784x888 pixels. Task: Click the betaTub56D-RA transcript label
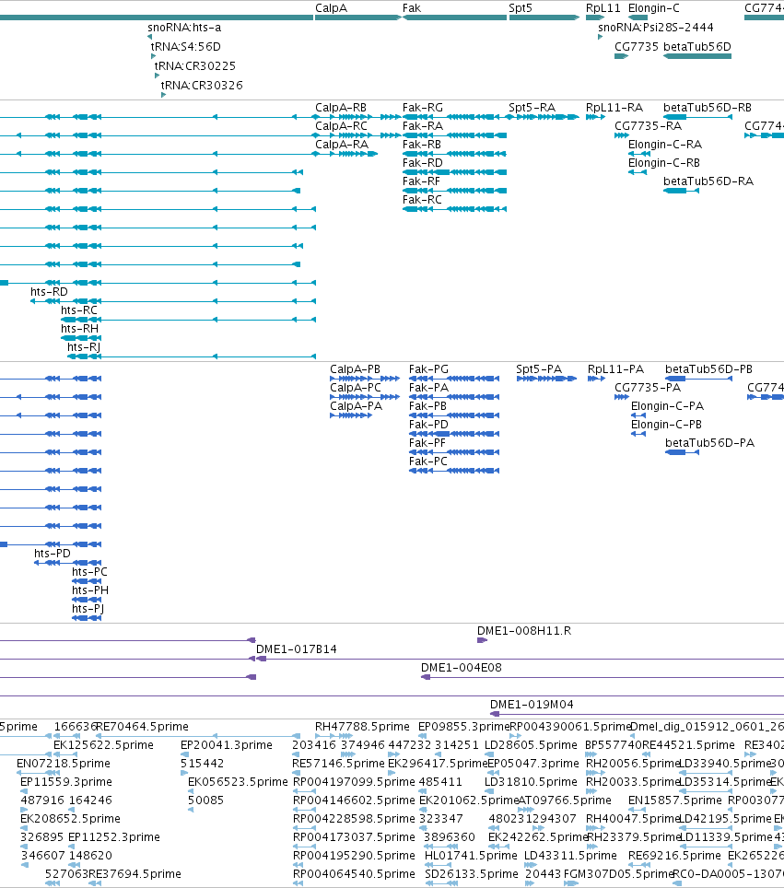(708, 181)
